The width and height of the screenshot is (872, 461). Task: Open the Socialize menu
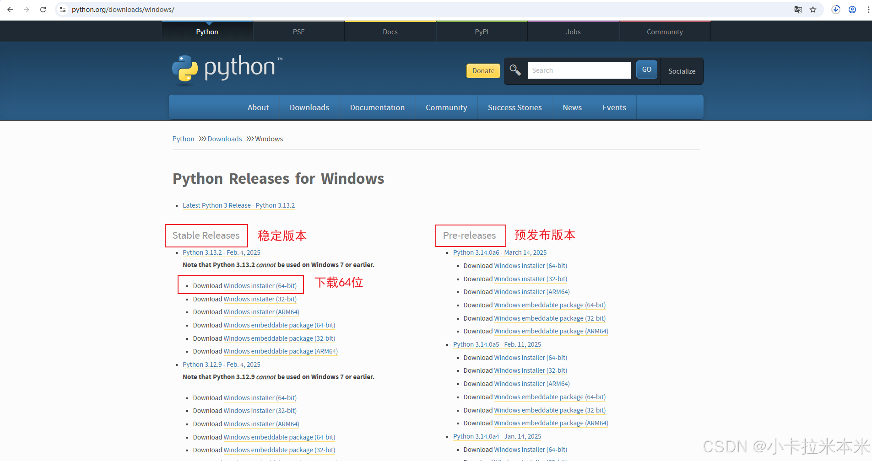coord(682,71)
